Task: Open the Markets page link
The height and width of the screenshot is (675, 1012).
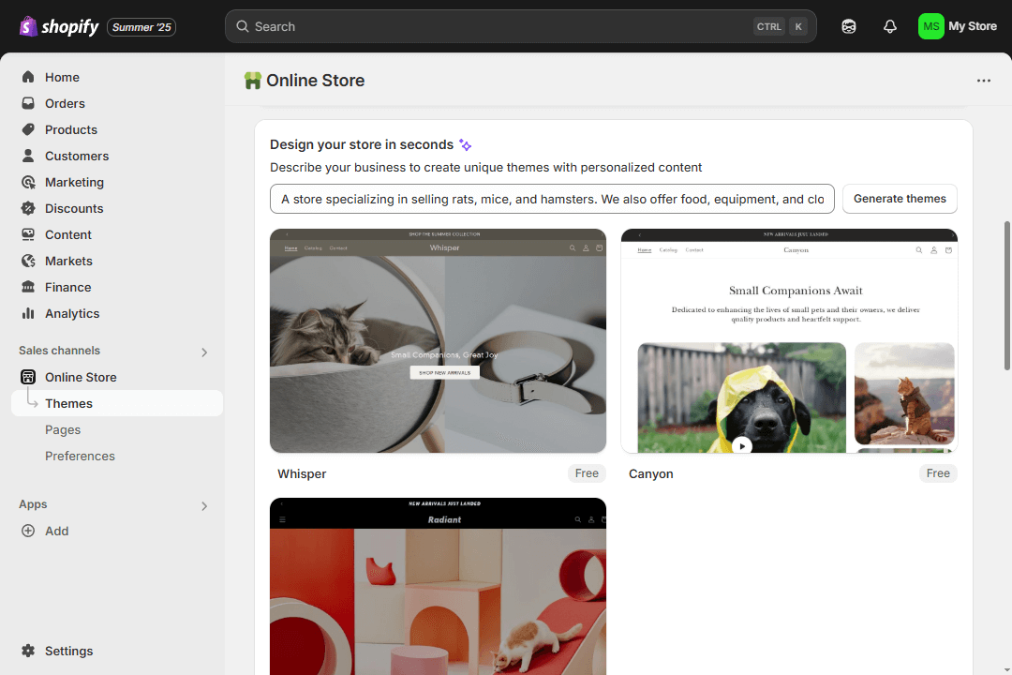Action: click(x=68, y=261)
